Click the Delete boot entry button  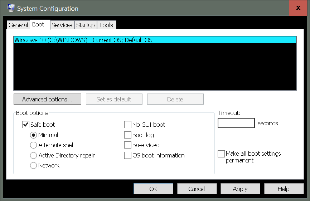[175, 99]
